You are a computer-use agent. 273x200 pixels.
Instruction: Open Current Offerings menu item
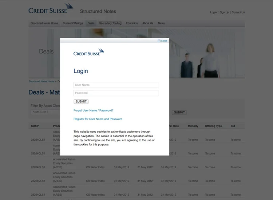[x=73, y=23]
